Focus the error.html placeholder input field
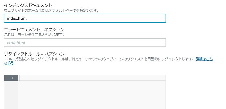Image resolution: width=226 pixels, height=109 pixels. coord(85,43)
